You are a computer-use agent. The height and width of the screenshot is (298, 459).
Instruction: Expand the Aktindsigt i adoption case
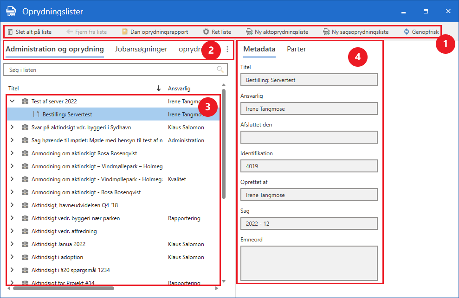13,257
